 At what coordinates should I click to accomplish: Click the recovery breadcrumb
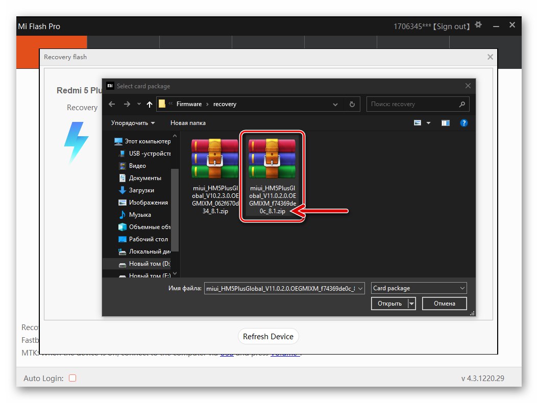click(x=225, y=104)
